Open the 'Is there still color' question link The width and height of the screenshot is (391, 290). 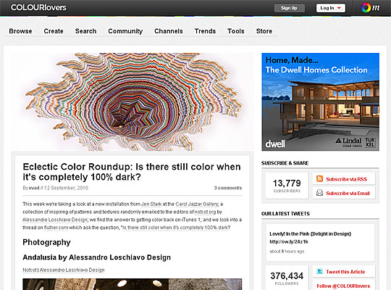click(175, 228)
